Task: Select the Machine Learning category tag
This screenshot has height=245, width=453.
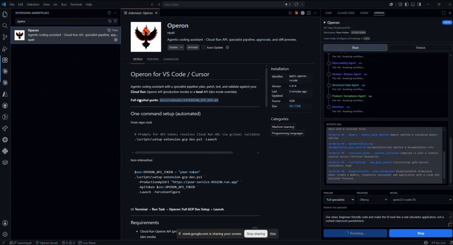Action: point(283,127)
